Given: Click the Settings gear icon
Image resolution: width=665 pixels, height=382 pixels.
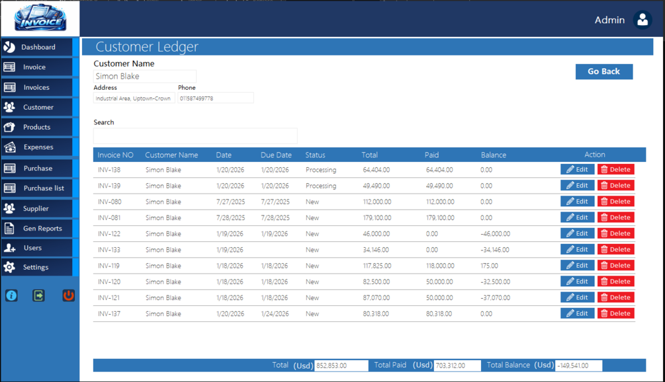Looking at the screenshot, I should point(9,267).
